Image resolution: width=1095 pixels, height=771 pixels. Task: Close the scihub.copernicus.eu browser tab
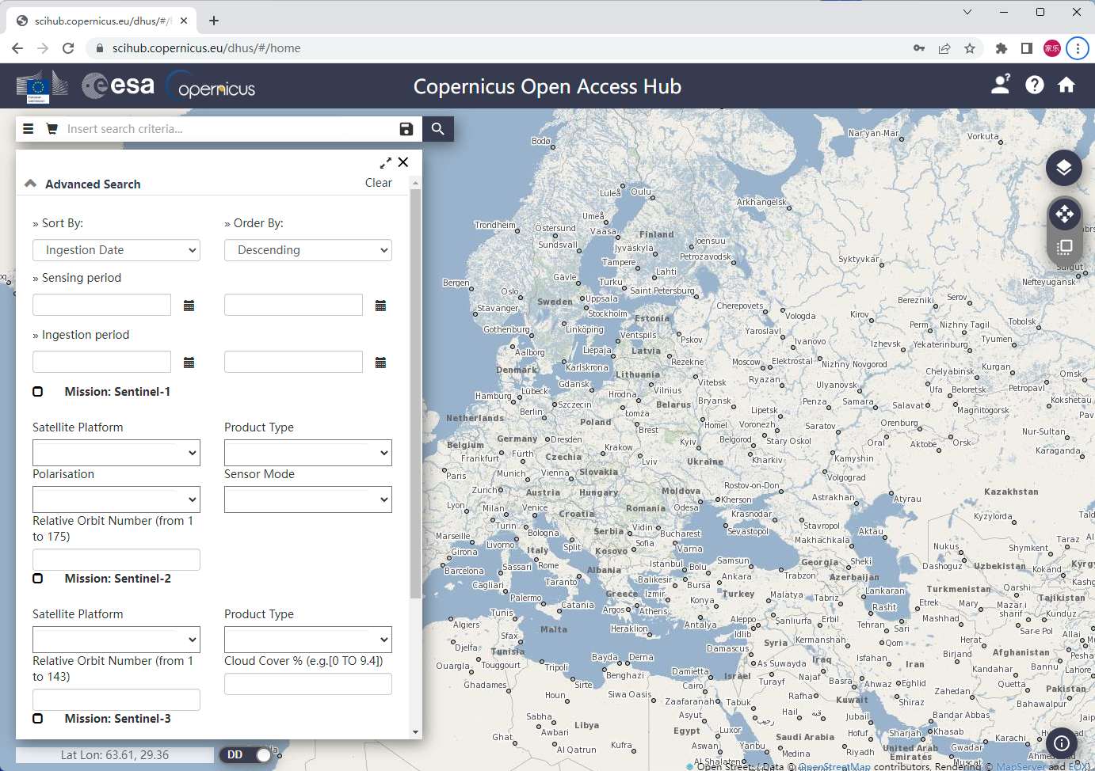coord(184,21)
